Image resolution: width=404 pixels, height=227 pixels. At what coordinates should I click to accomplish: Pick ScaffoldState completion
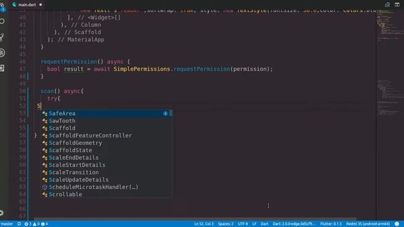point(106,150)
